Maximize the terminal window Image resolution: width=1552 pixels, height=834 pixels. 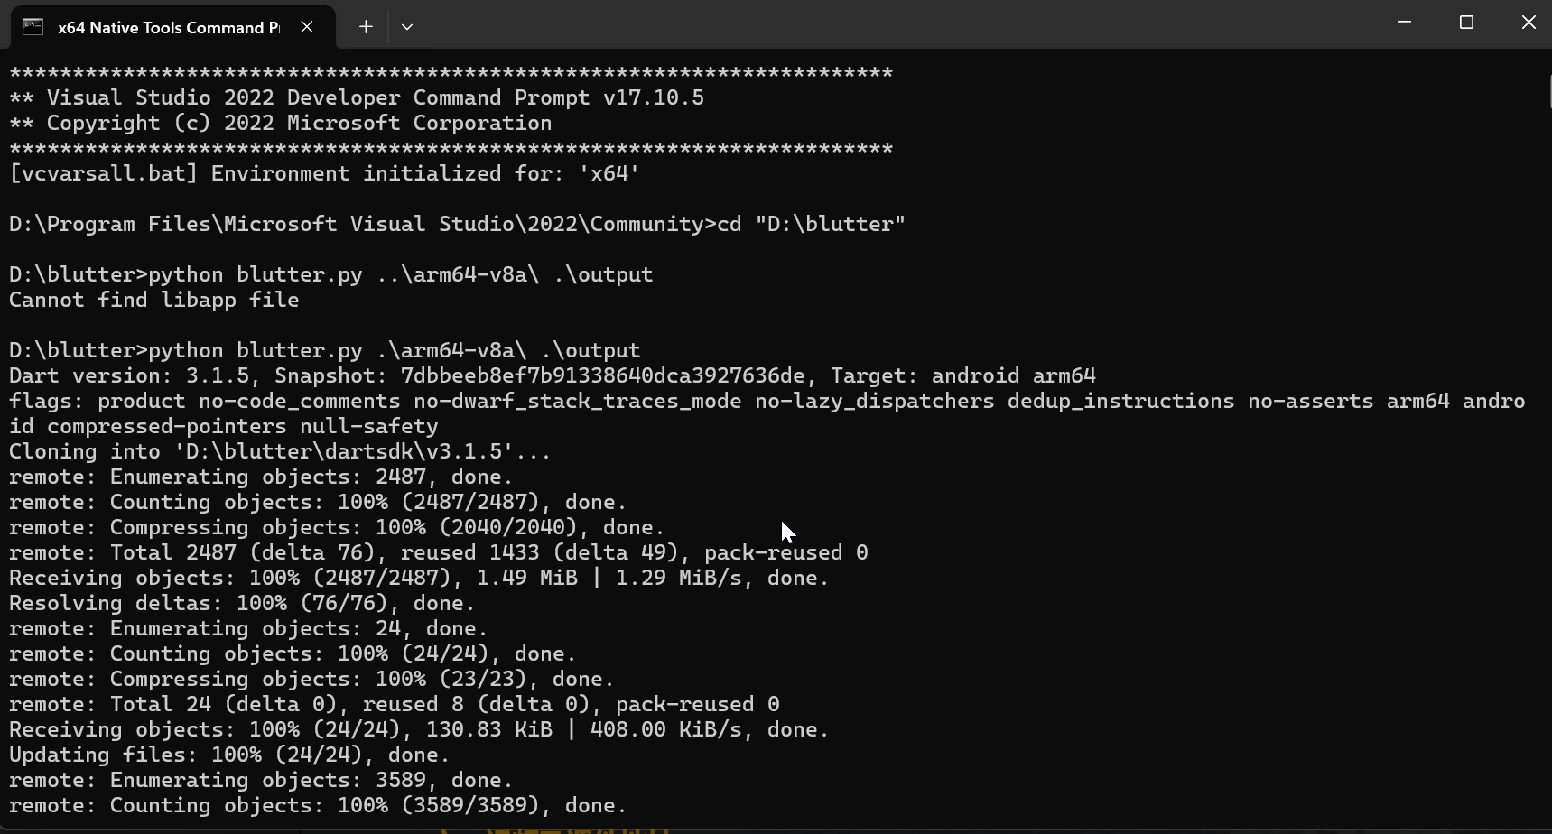[x=1466, y=23]
